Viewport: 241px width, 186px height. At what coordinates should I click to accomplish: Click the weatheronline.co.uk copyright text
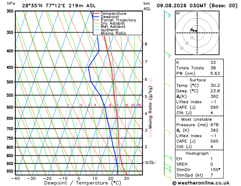click(201, 183)
